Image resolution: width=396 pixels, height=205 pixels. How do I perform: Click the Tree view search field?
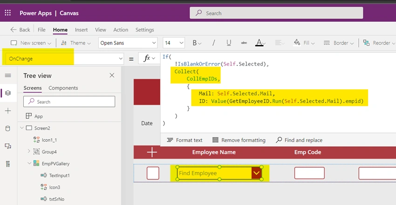69,101
